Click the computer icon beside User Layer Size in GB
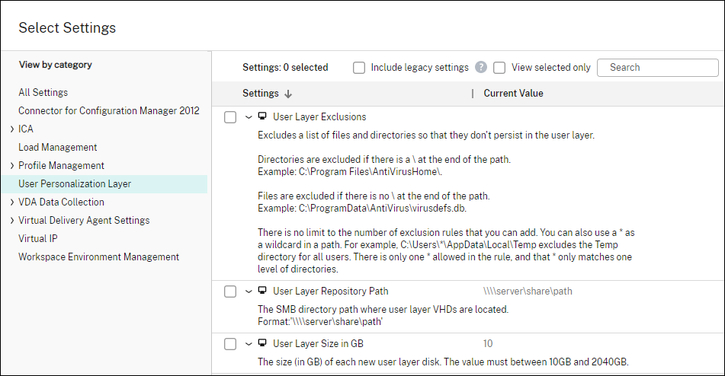The image size is (725, 376). pyautogui.click(x=262, y=343)
